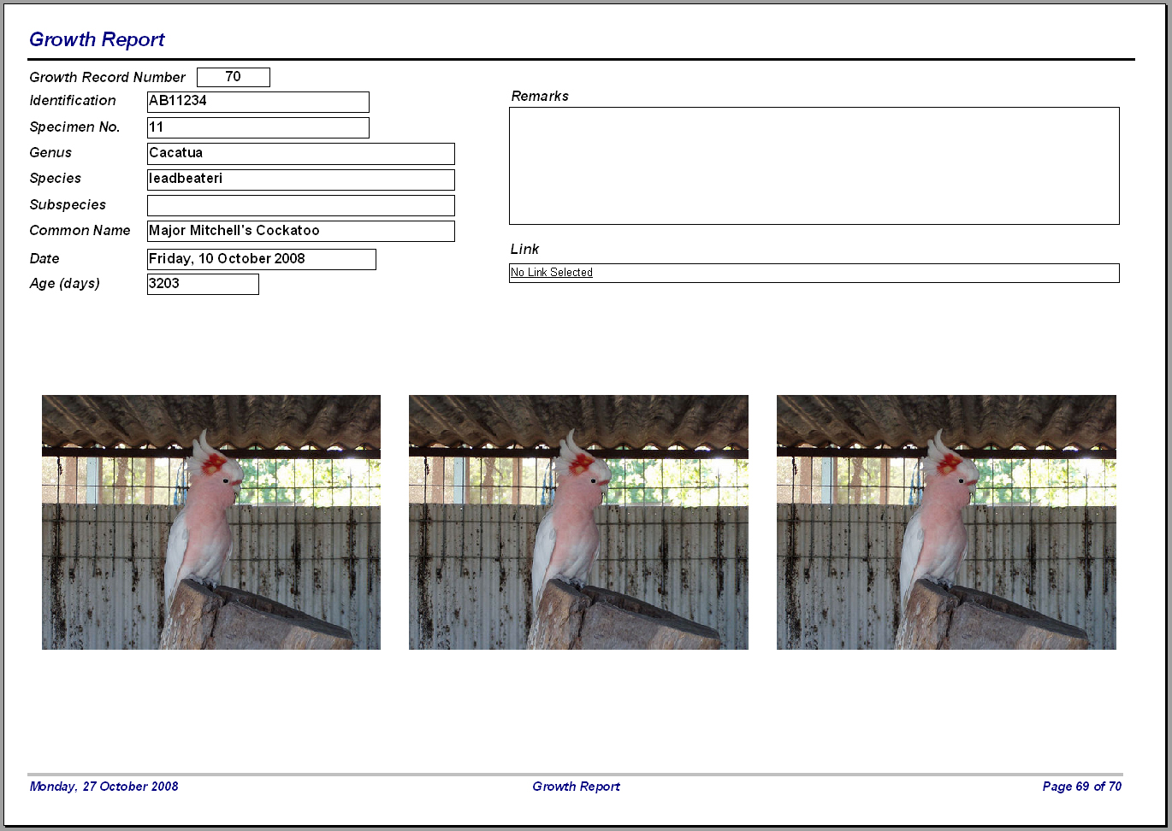
Task: Click the Remarks label
Action: coord(540,96)
